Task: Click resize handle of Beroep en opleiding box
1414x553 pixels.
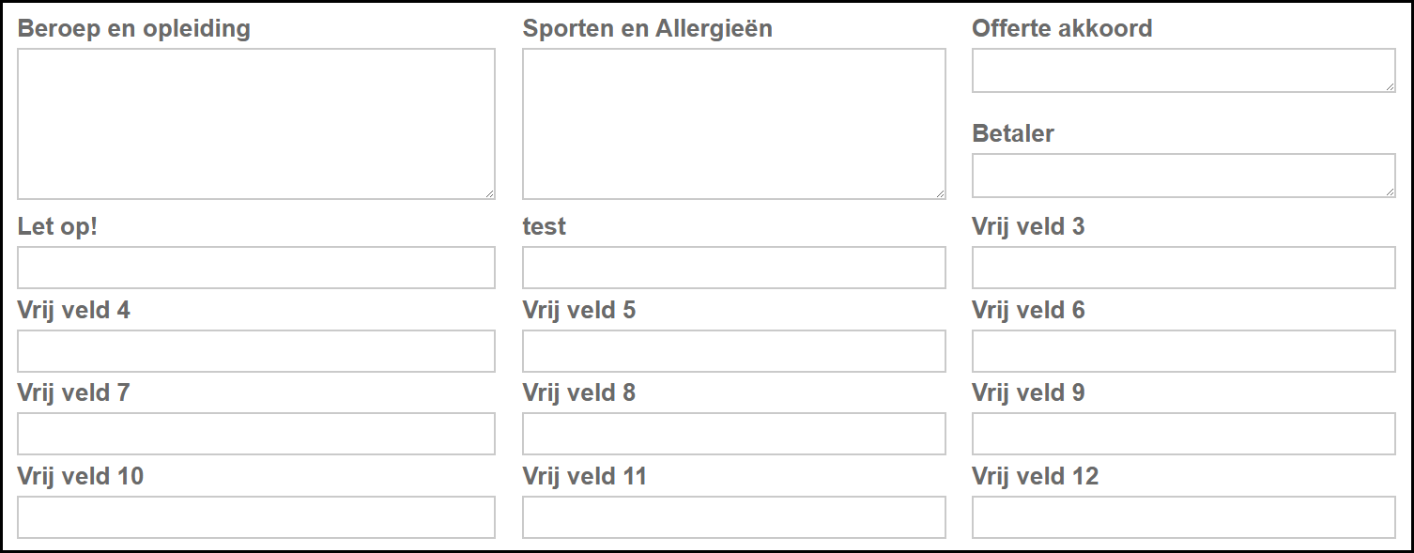Action: pos(489,193)
